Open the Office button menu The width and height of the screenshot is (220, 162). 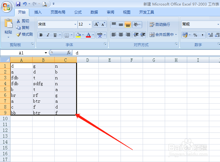coord(6,7)
